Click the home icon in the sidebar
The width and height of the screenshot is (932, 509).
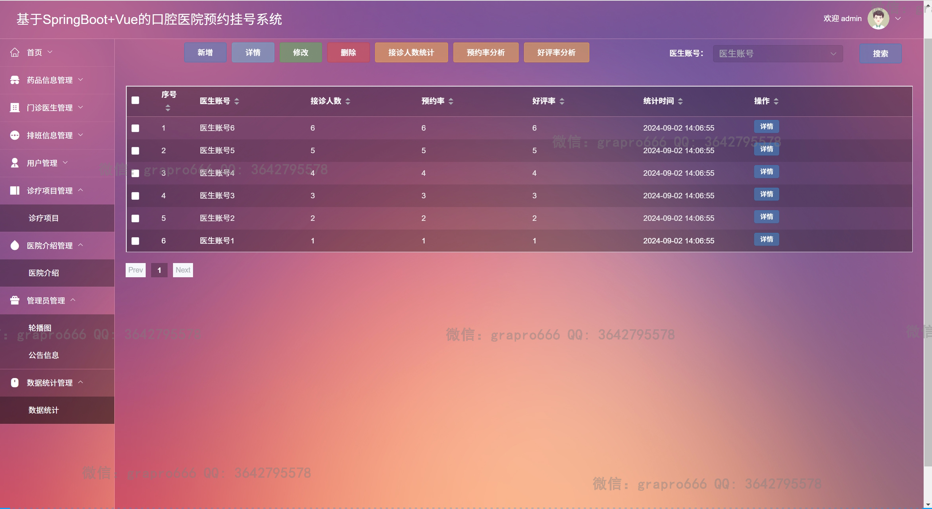pyautogui.click(x=15, y=52)
